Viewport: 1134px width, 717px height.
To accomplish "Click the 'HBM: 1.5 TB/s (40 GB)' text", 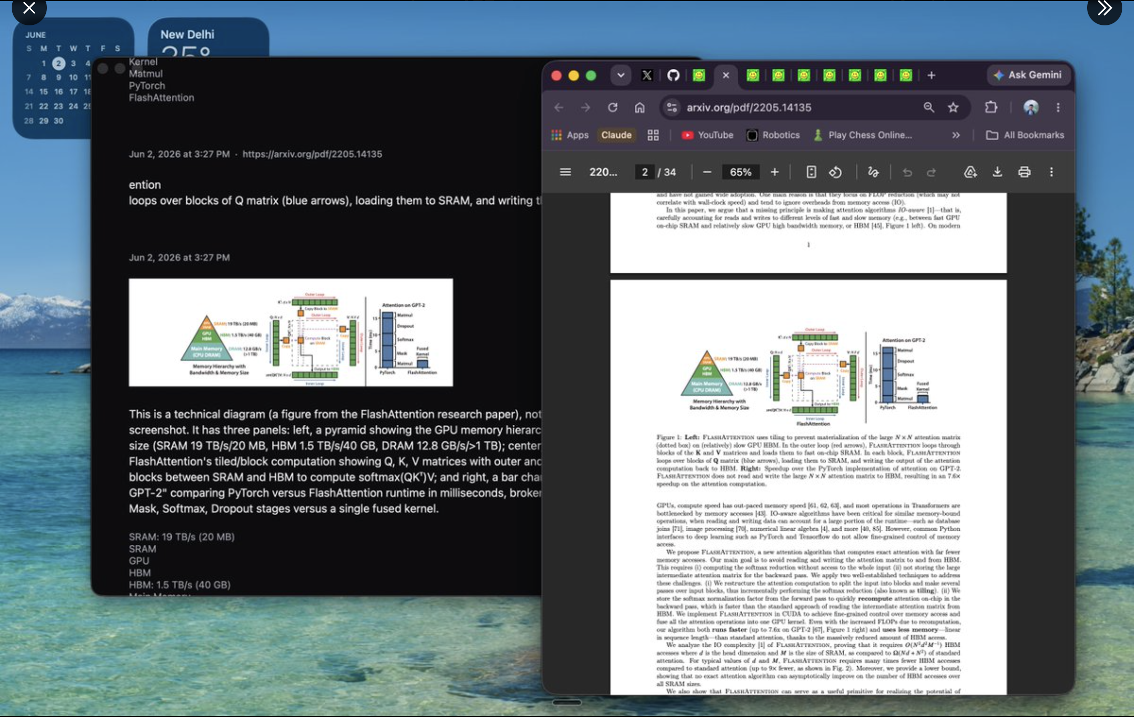I will (x=180, y=584).
